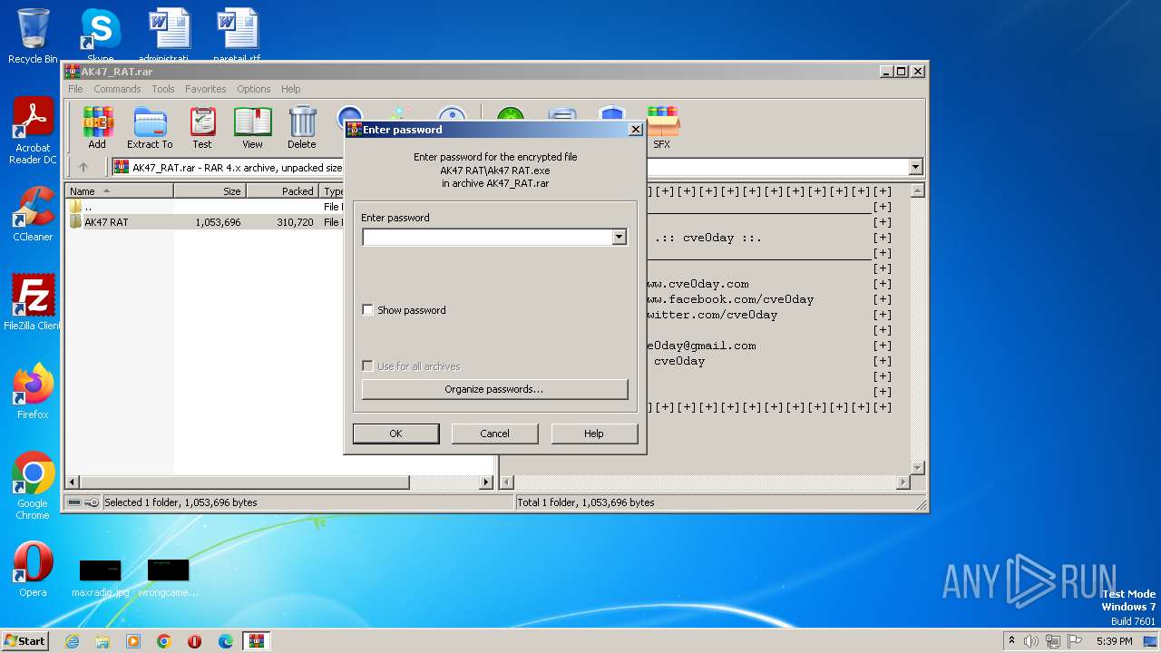Image resolution: width=1161 pixels, height=653 pixels.
Task: Click the volume tray icon
Action: point(1030,641)
